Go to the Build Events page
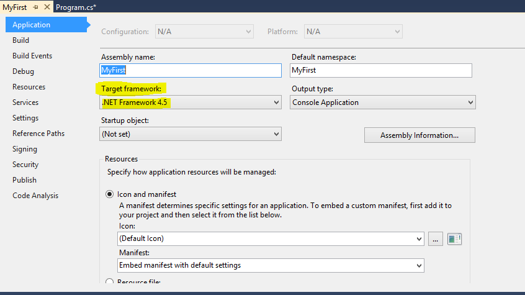This screenshot has height=295, width=525. [x=32, y=56]
